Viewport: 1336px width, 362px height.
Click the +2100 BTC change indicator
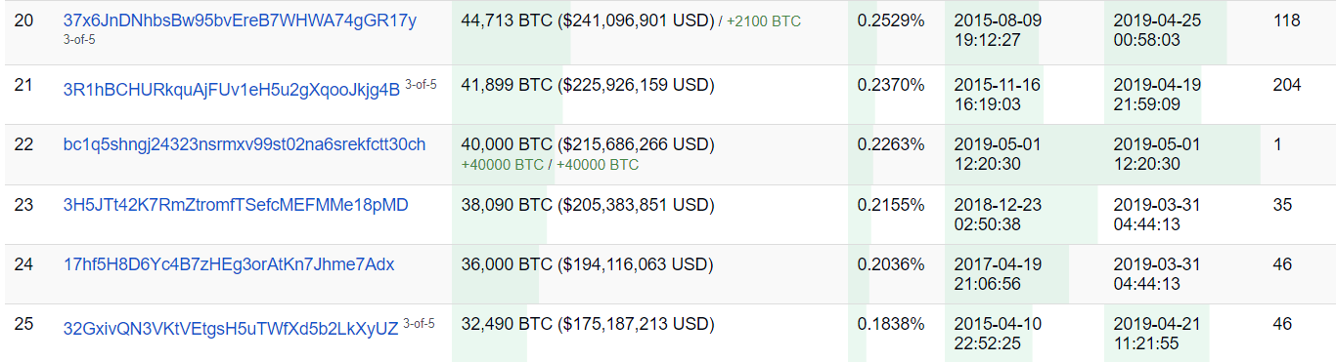coord(766,21)
